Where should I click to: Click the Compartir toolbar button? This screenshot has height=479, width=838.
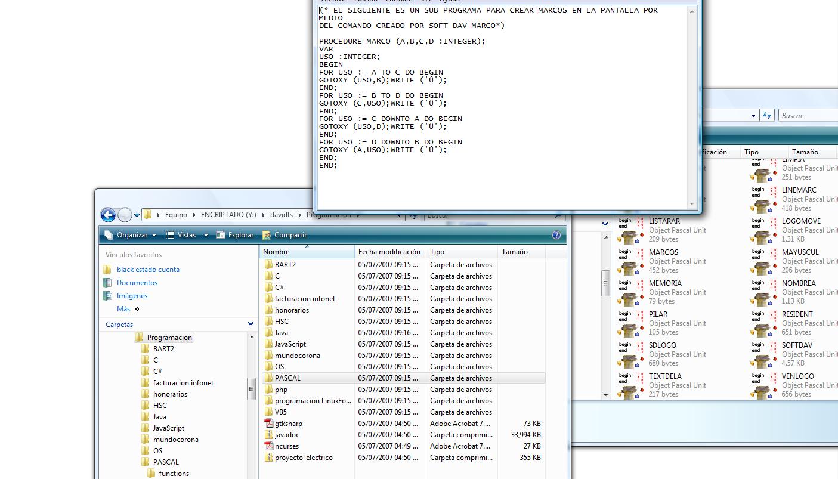tap(285, 235)
